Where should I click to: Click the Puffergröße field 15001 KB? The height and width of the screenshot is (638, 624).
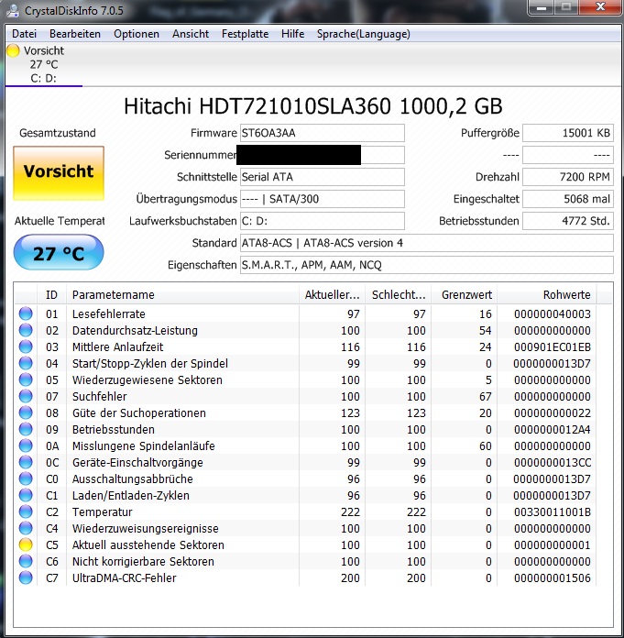[568, 133]
